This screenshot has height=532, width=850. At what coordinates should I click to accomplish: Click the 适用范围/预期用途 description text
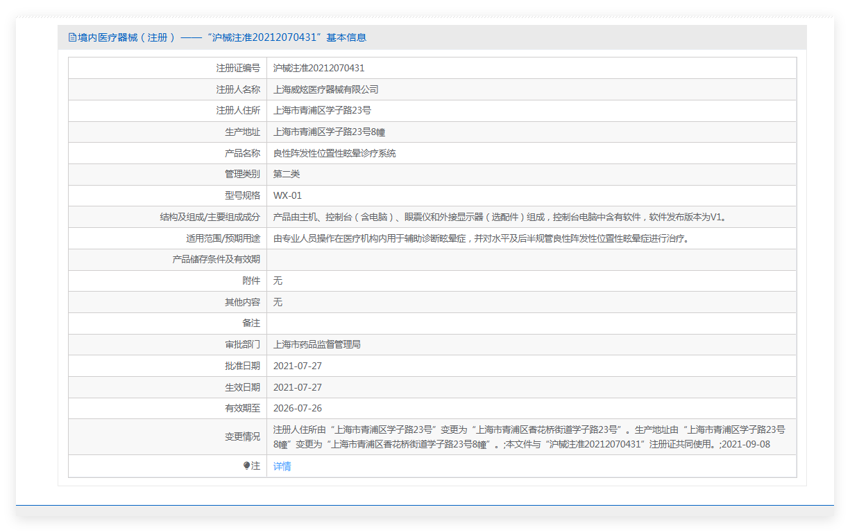point(481,238)
